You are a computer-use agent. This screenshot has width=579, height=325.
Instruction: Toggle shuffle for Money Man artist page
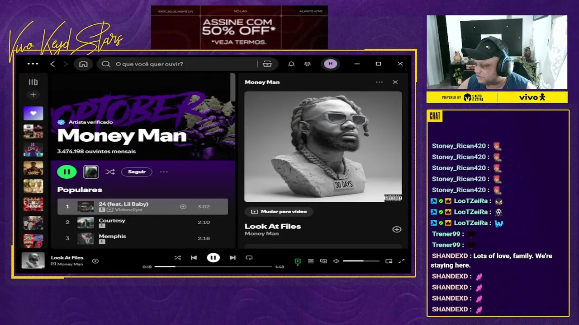pyautogui.click(x=110, y=172)
